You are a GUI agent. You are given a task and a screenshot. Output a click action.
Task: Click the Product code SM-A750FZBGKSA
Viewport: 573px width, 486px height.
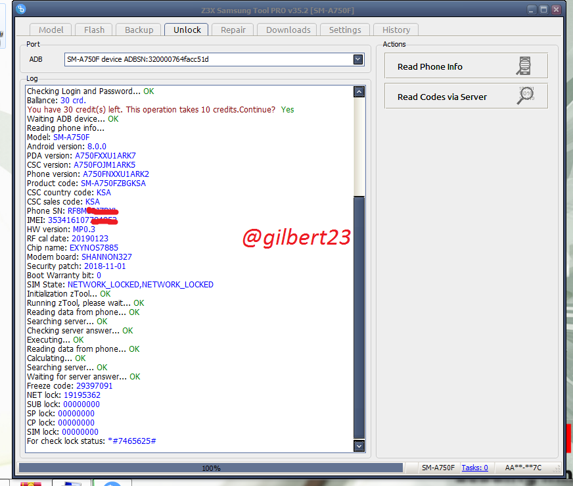113,183
